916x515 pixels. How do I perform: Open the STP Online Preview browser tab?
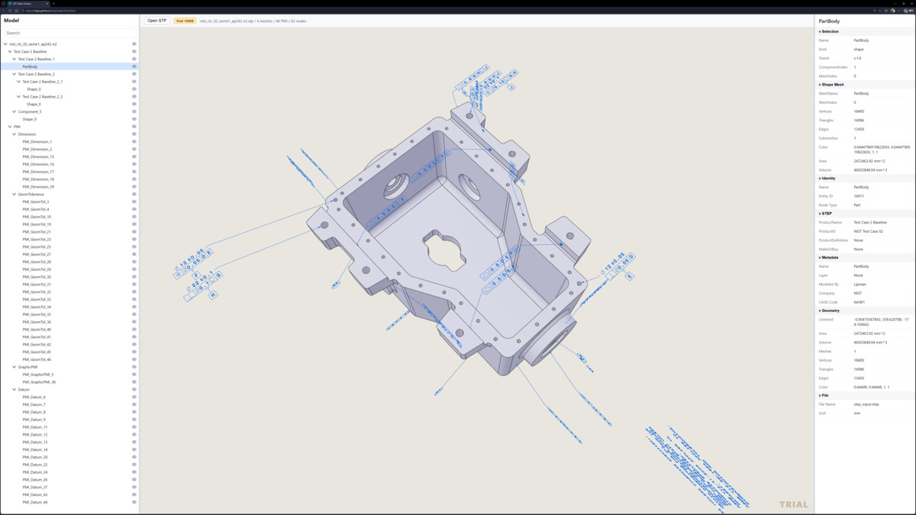27,4
